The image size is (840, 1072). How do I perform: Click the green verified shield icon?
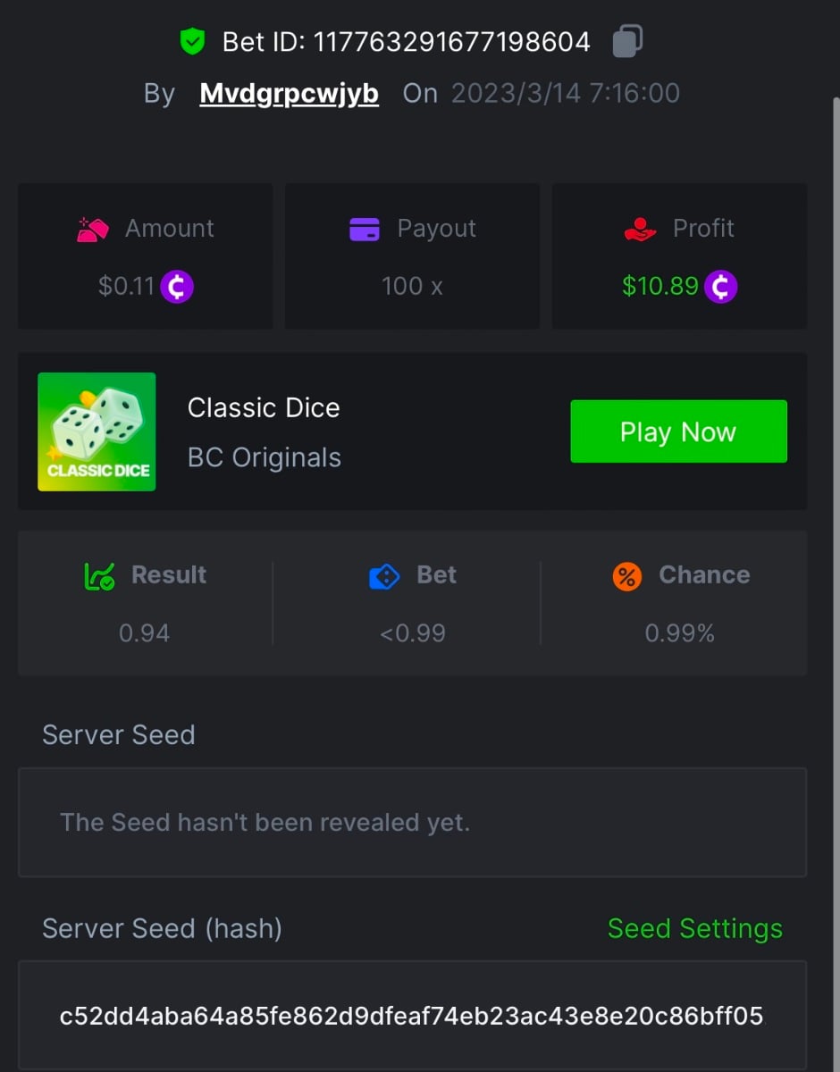click(x=192, y=41)
